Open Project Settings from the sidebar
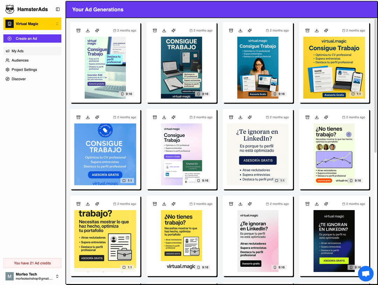The image size is (378, 285). pos(24,70)
